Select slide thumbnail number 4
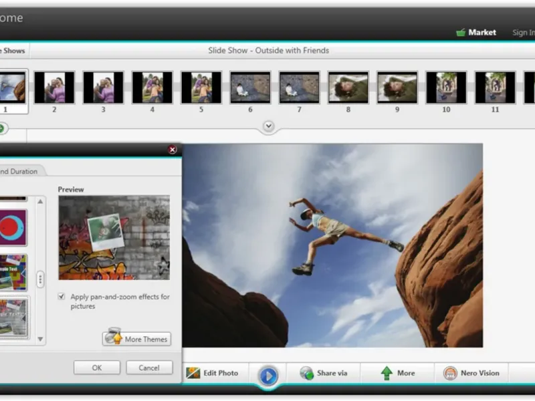The image size is (535, 401). pos(152,88)
